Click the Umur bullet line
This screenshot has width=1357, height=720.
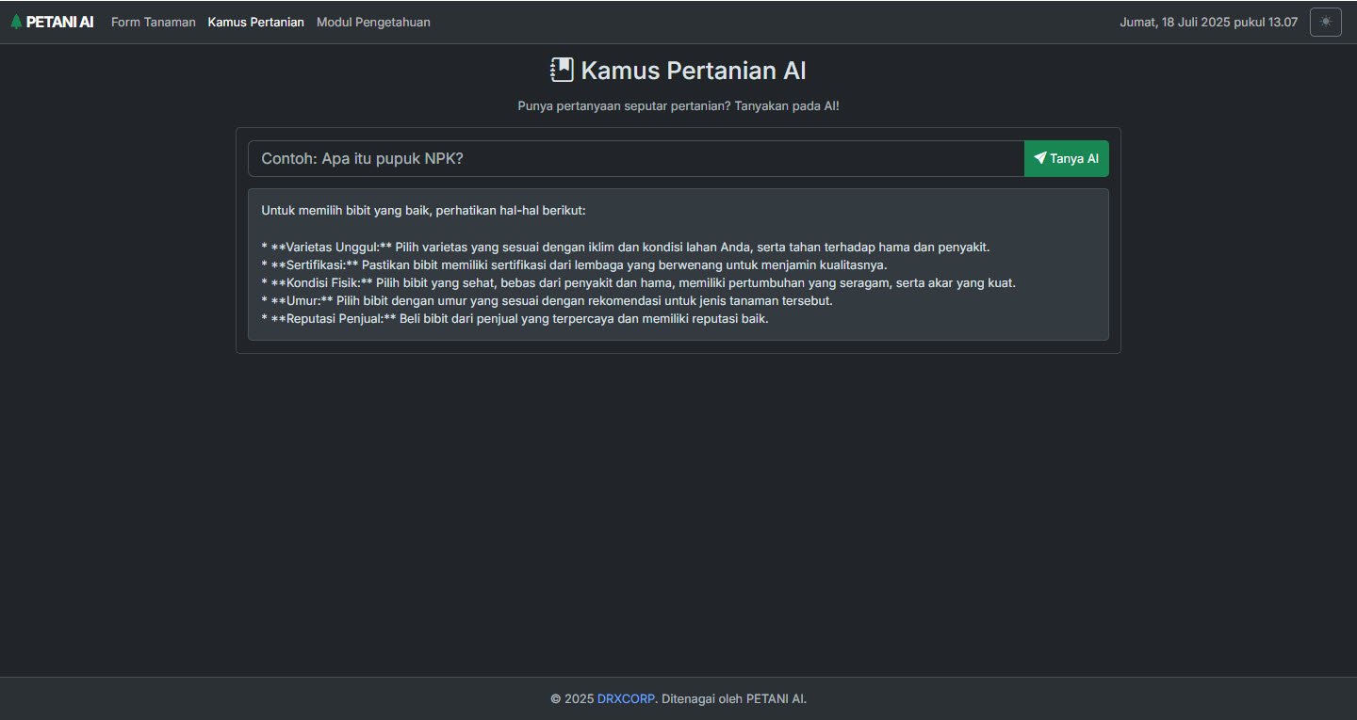coord(547,300)
